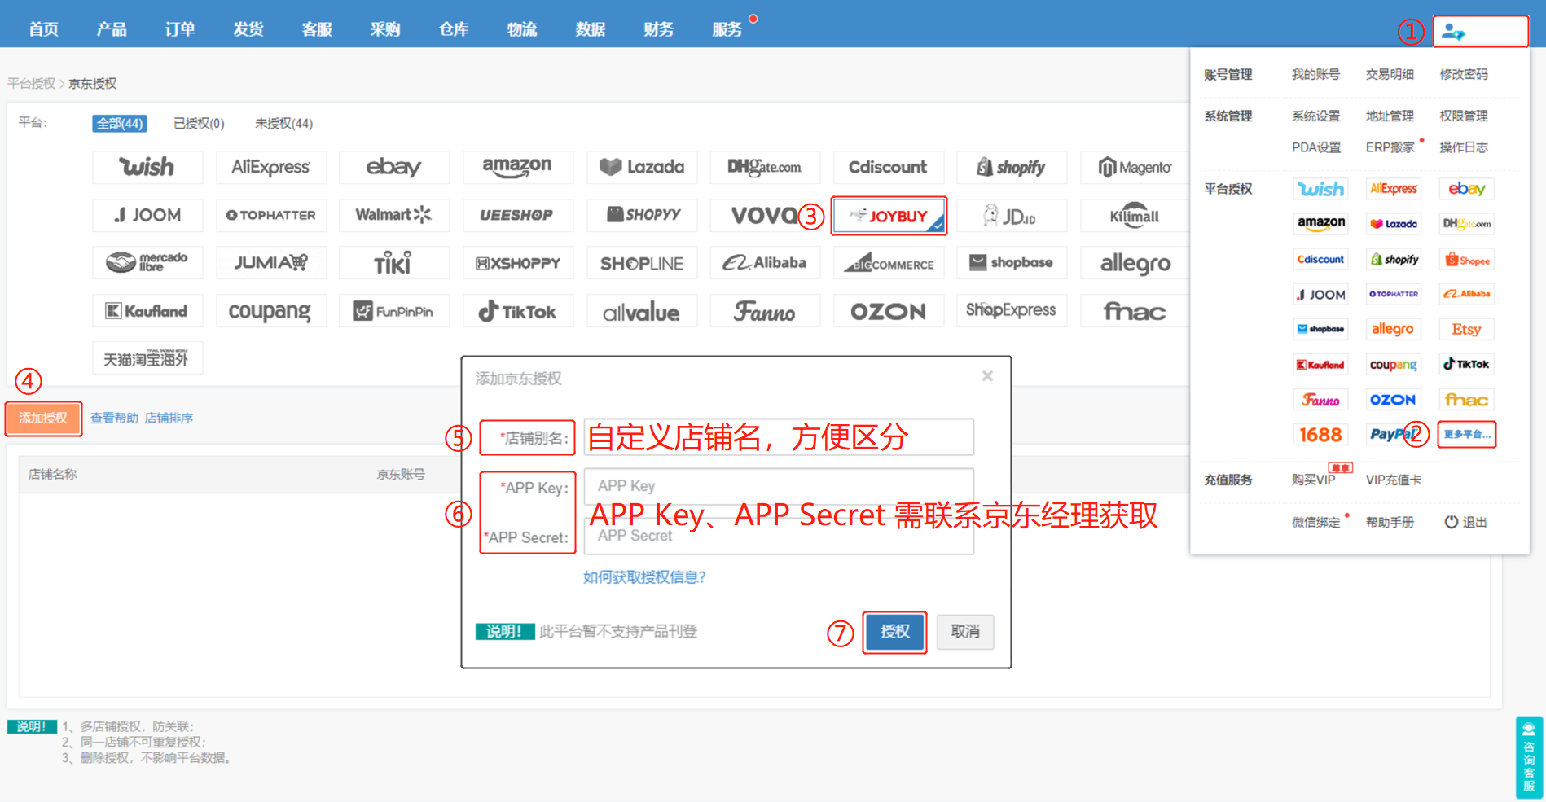Focus the 店铺别名 input field
Screen dimensions: 1546x802
(779, 437)
